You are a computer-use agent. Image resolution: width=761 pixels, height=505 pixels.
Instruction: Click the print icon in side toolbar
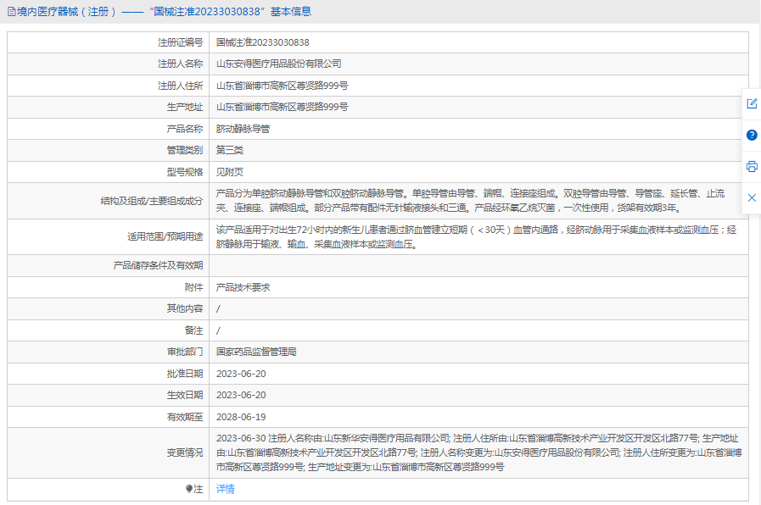click(752, 167)
